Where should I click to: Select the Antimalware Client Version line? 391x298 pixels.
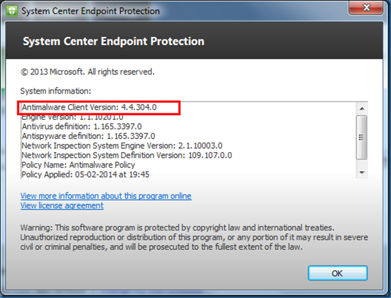pos(89,108)
